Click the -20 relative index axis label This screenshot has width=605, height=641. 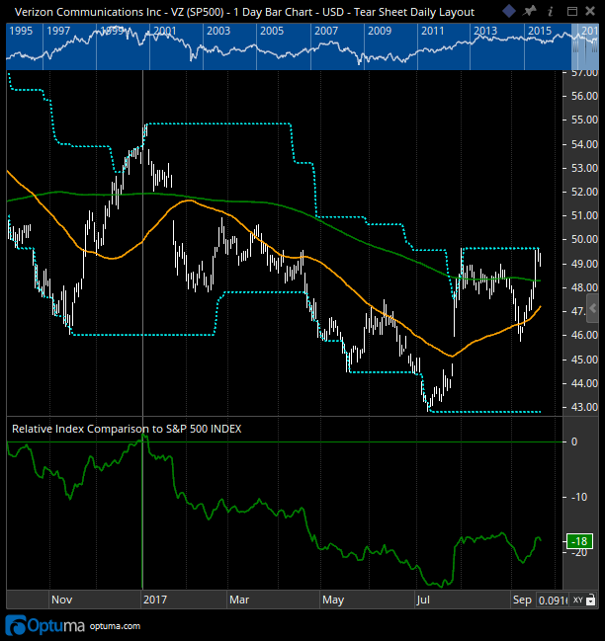(579, 553)
